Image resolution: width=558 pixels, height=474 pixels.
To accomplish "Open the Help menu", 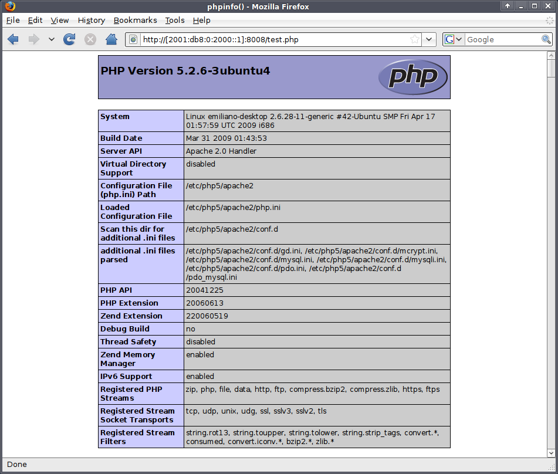I will [x=201, y=21].
